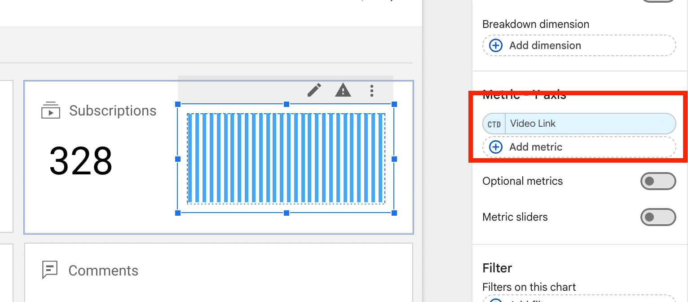
Task: Click the Subscriptions playlist icon
Action: coord(51,110)
